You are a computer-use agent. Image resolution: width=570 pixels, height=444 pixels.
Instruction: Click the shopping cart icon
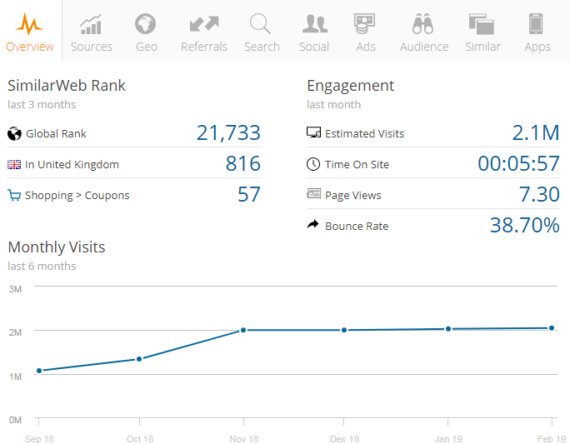click(x=14, y=195)
